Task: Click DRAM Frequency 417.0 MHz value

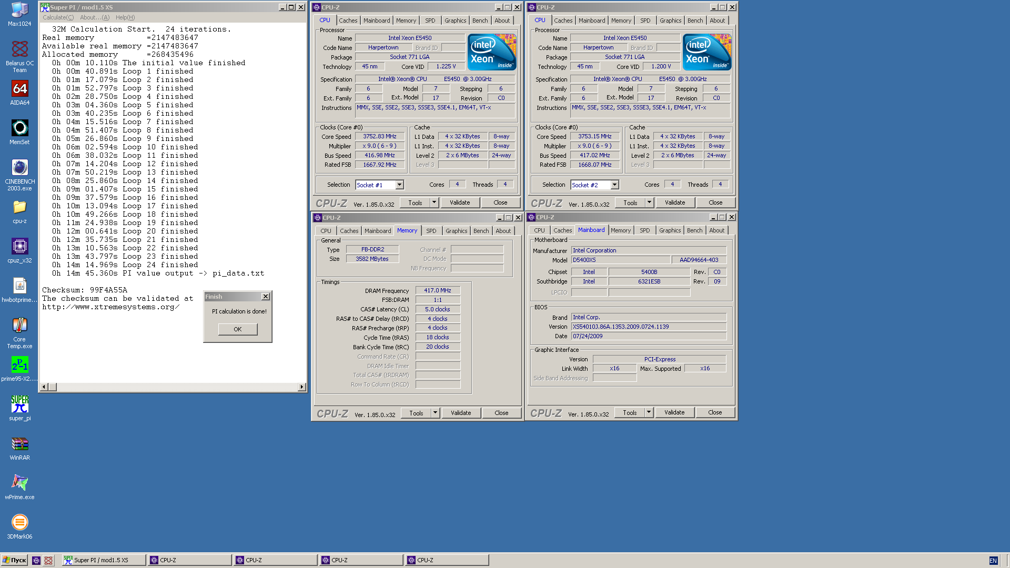Action: pos(438,290)
